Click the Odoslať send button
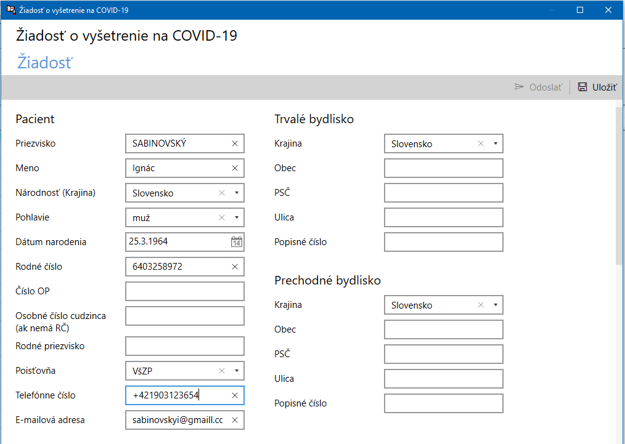This screenshot has height=444, width=625. click(x=539, y=87)
